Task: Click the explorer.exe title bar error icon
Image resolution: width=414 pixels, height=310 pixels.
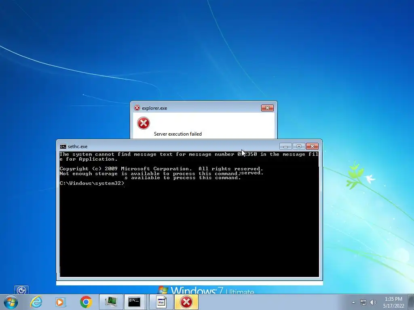Action: 137,107
